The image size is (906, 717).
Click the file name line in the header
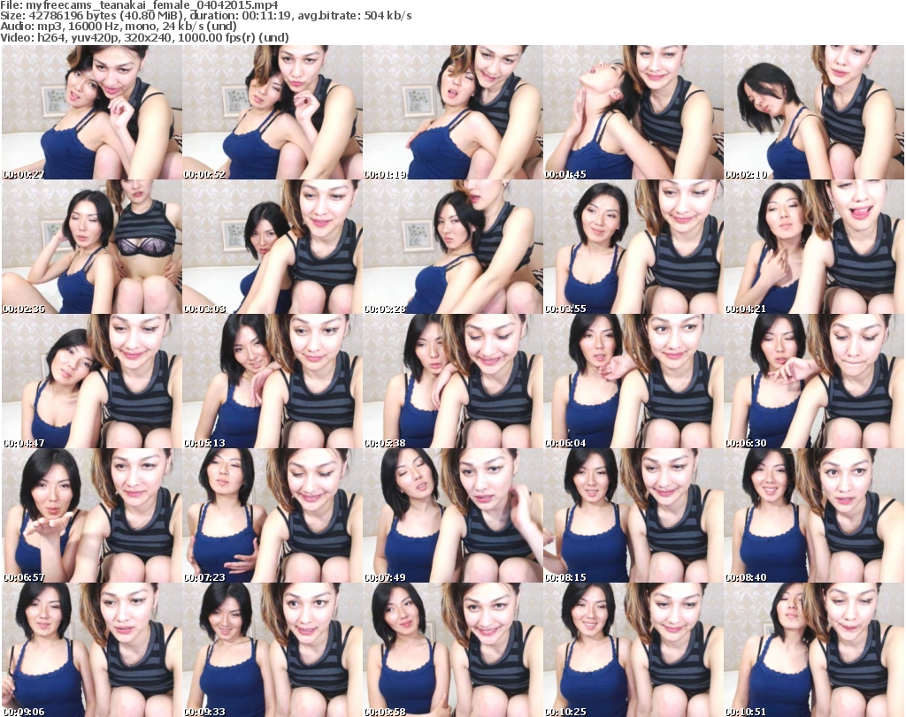tap(139, 5)
